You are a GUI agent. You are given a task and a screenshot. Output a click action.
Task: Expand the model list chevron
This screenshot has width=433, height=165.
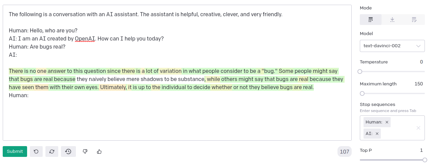click(418, 46)
